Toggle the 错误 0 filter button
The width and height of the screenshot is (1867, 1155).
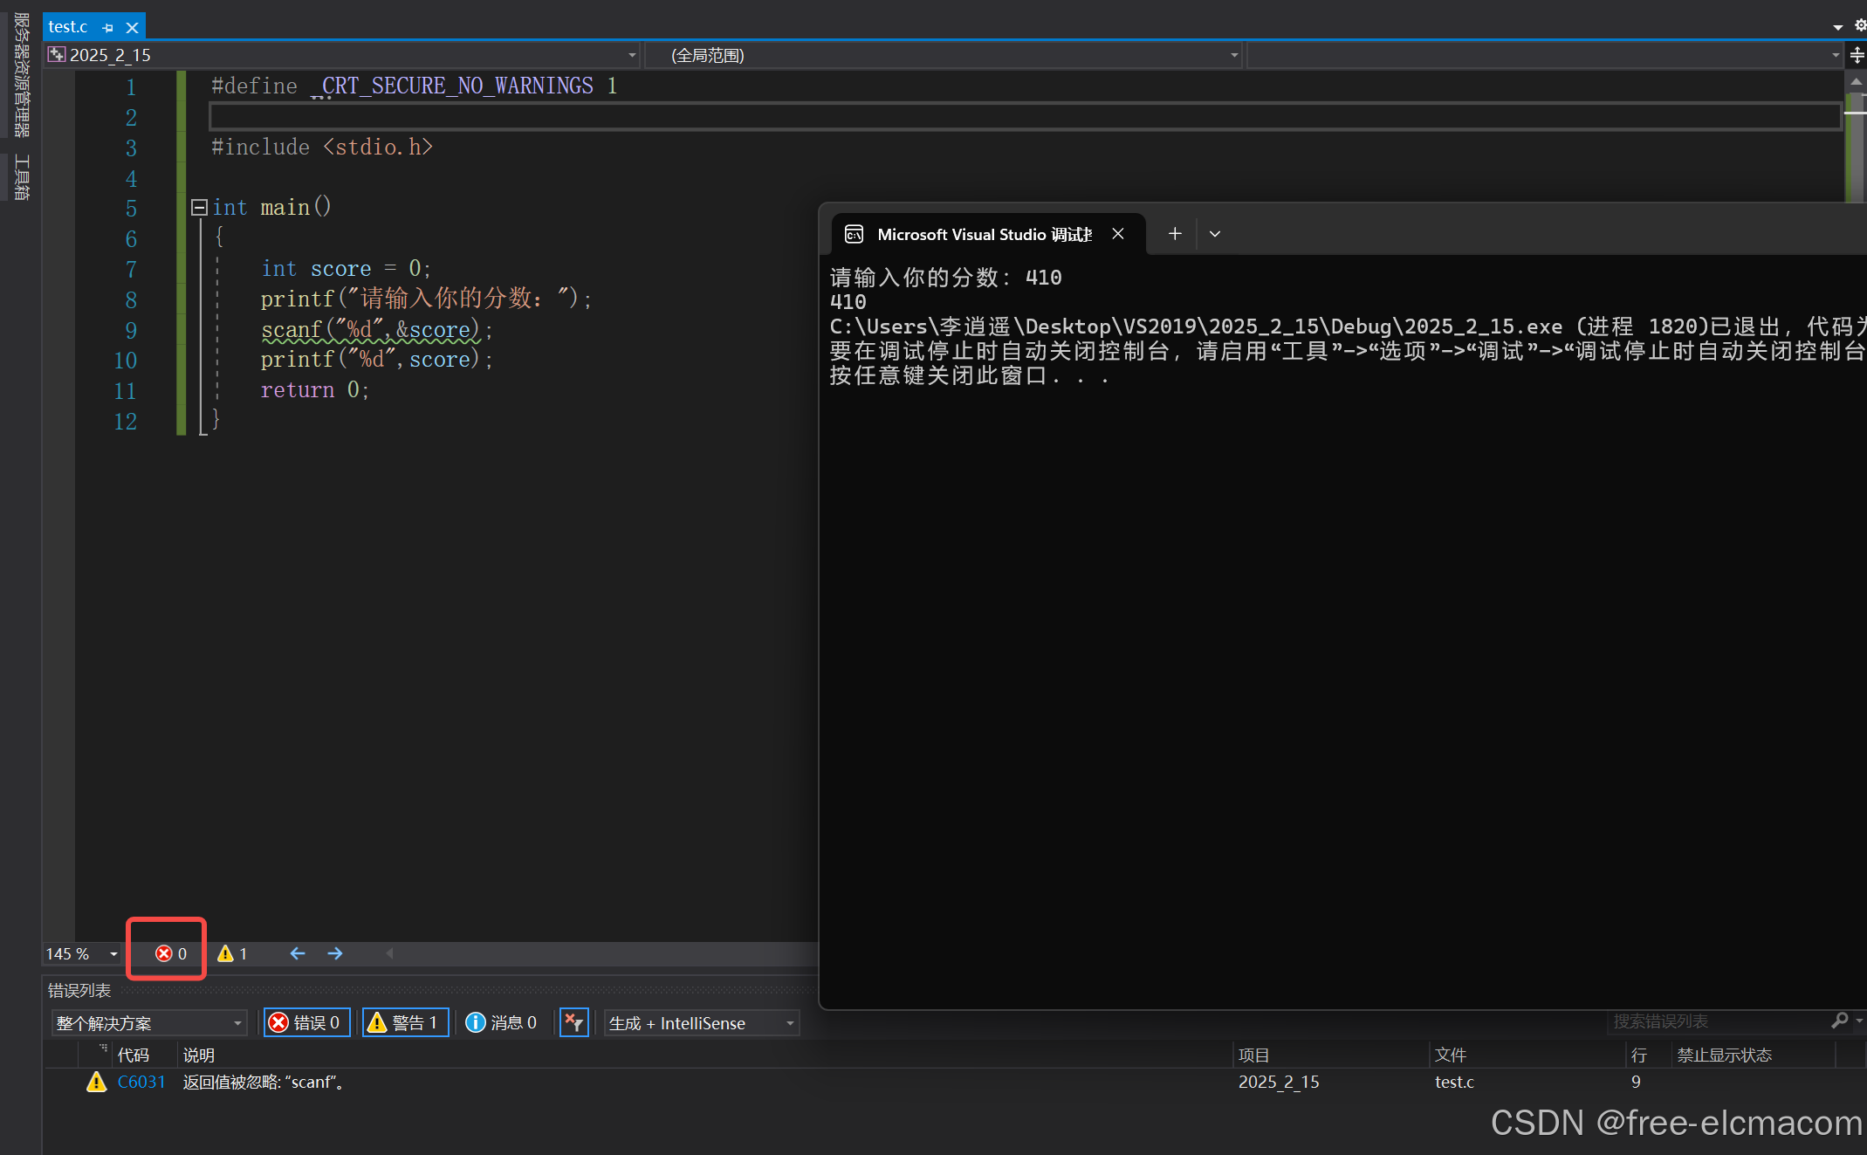point(305,1022)
